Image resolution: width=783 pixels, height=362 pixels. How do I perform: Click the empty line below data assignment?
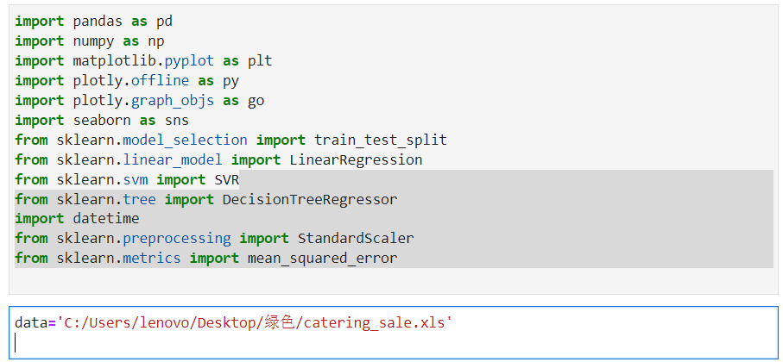point(394,343)
